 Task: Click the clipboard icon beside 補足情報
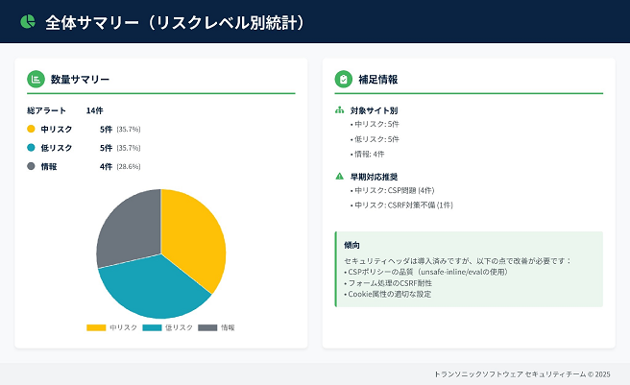point(343,80)
